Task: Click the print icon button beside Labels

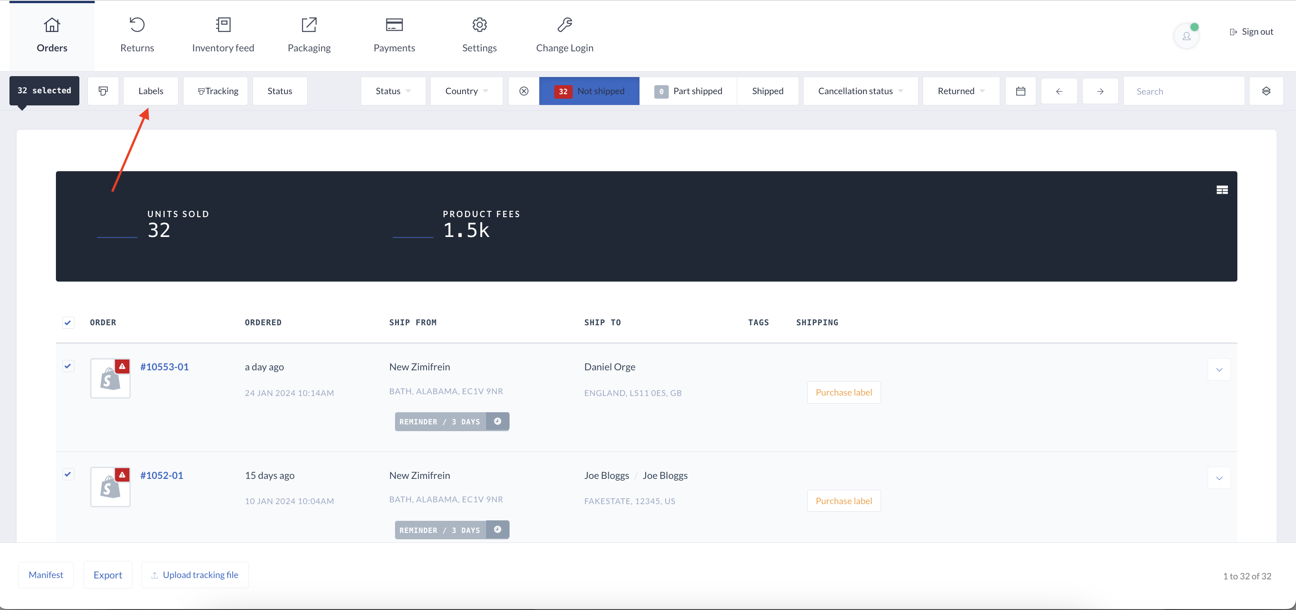Action: [103, 91]
